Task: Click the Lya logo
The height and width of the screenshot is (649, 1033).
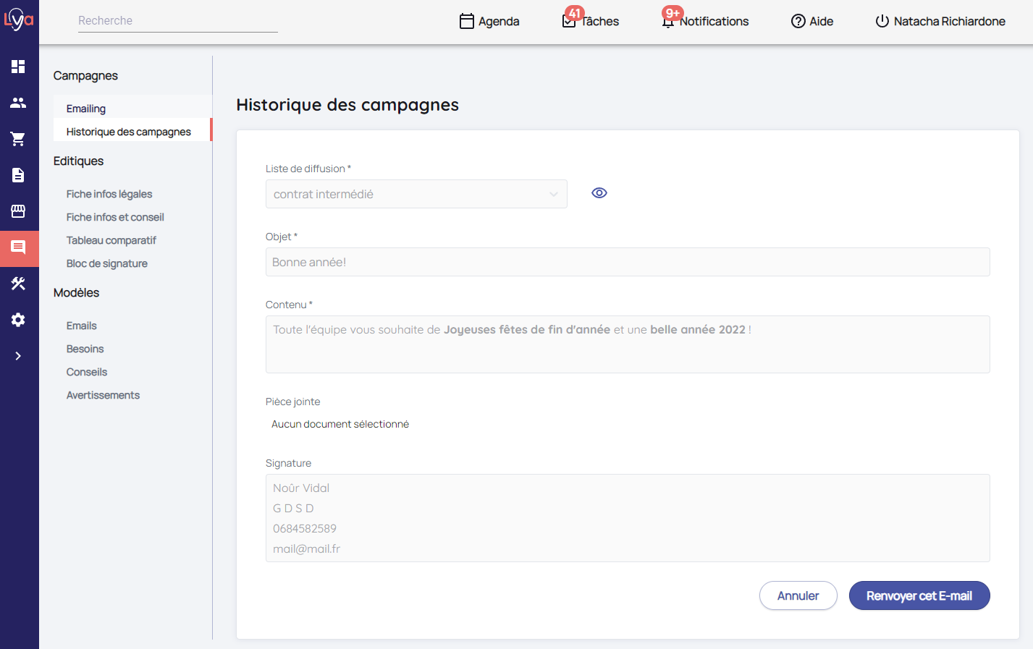Action: pyautogui.click(x=19, y=20)
